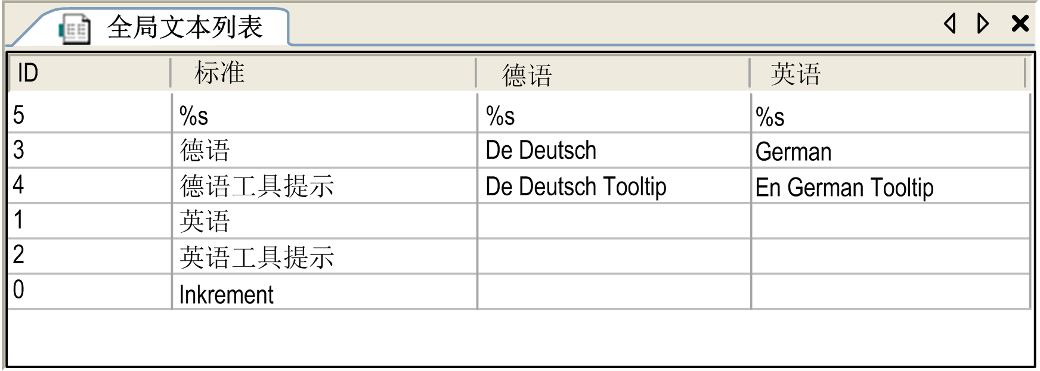
Task: Sort by the ID column header
Action: (89, 73)
